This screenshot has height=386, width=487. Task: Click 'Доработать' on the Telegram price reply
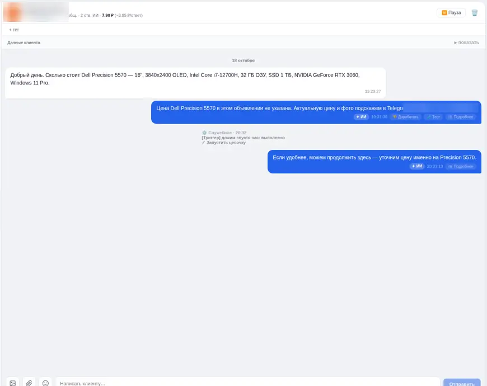[x=406, y=117]
